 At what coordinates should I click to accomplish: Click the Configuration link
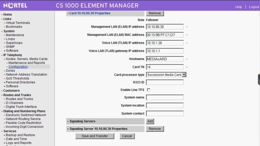tap(18, 67)
